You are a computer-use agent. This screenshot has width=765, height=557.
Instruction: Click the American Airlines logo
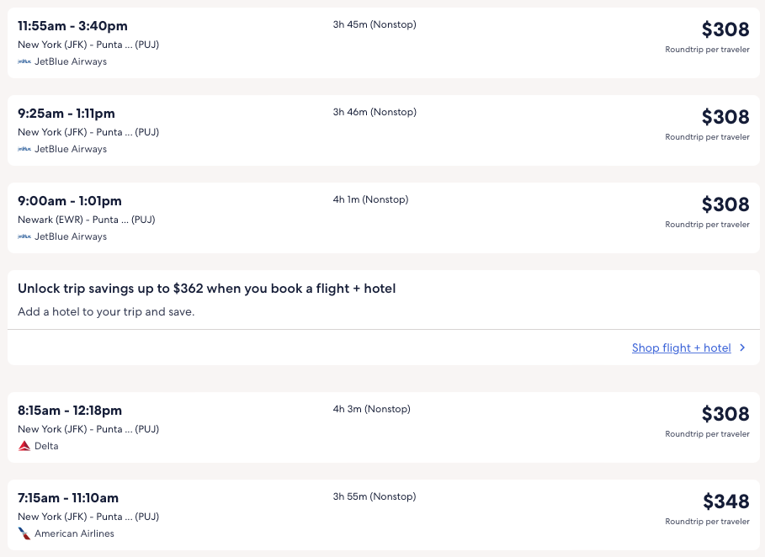click(24, 533)
